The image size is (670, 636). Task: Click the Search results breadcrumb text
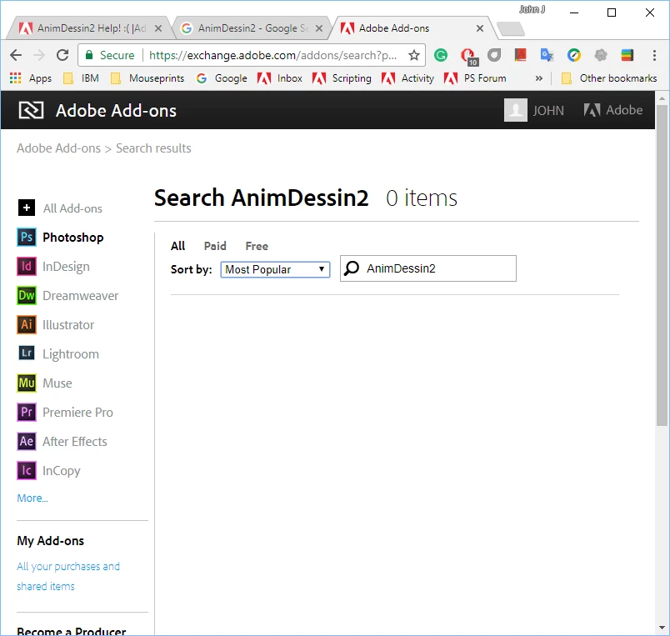153,148
